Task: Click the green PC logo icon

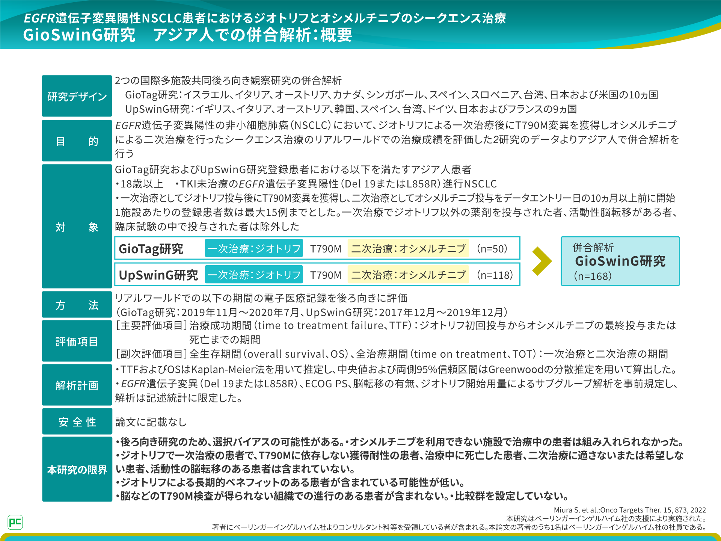Action: click(15, 522)
